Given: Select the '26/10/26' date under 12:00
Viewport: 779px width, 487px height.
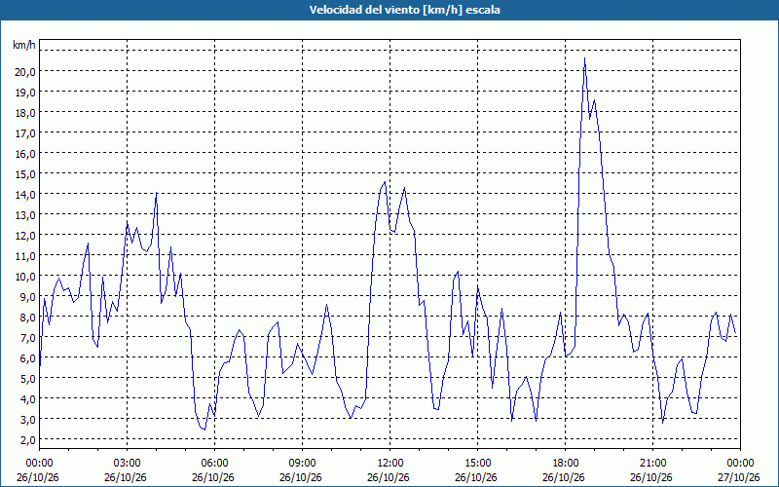Looking at the screenshot, I should pos(389,477).
